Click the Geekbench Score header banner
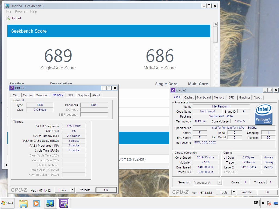 (109, 31)
